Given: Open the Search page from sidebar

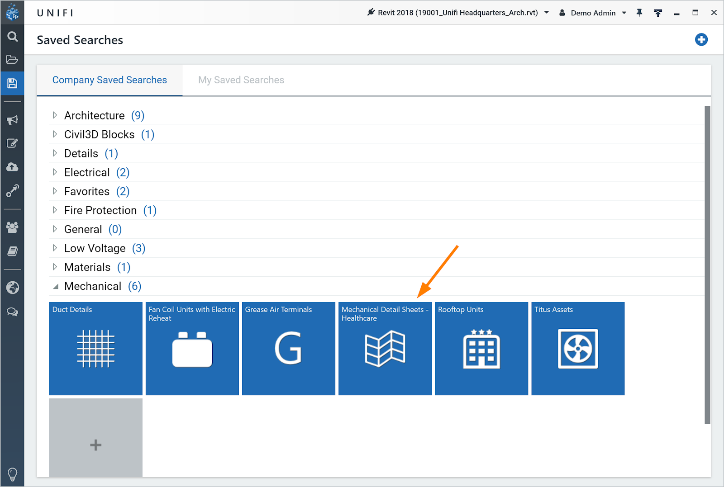Looking at the screenshot, I should coord(12,37).
